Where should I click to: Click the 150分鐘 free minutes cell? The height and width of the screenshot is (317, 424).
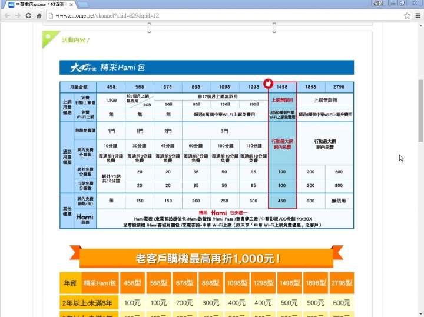(x=254, y=146)
